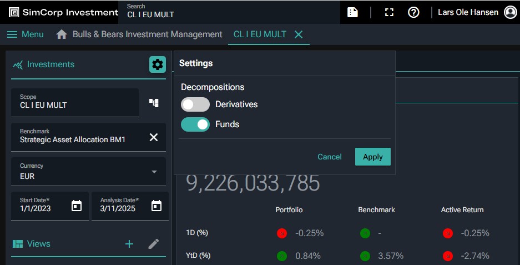The image size is (520, 265).
Task: Close the CL I EU MULT tab
Action: (x=299, y=34)
